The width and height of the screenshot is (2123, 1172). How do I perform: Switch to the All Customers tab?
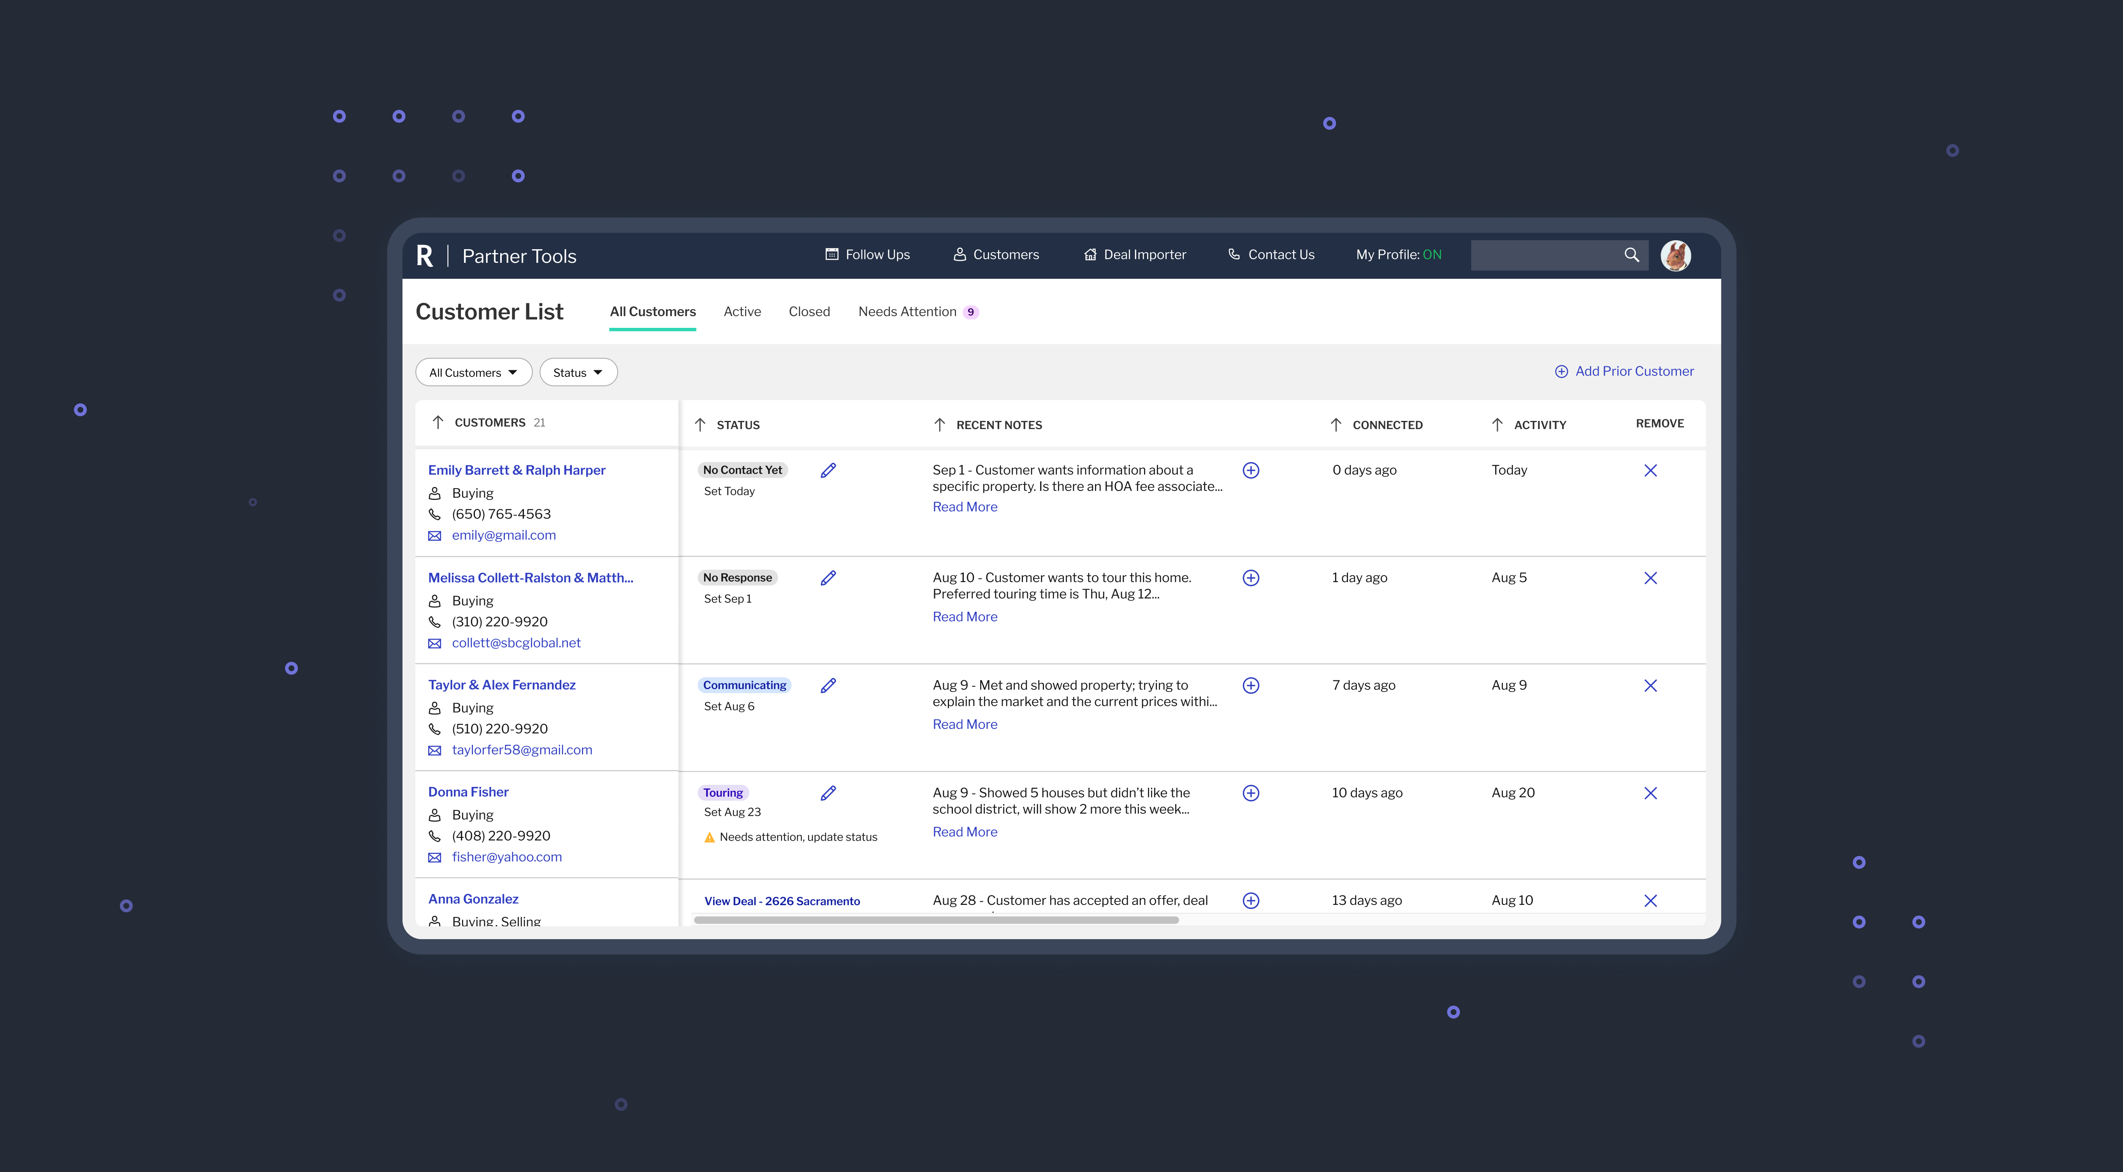click(653, 311)
